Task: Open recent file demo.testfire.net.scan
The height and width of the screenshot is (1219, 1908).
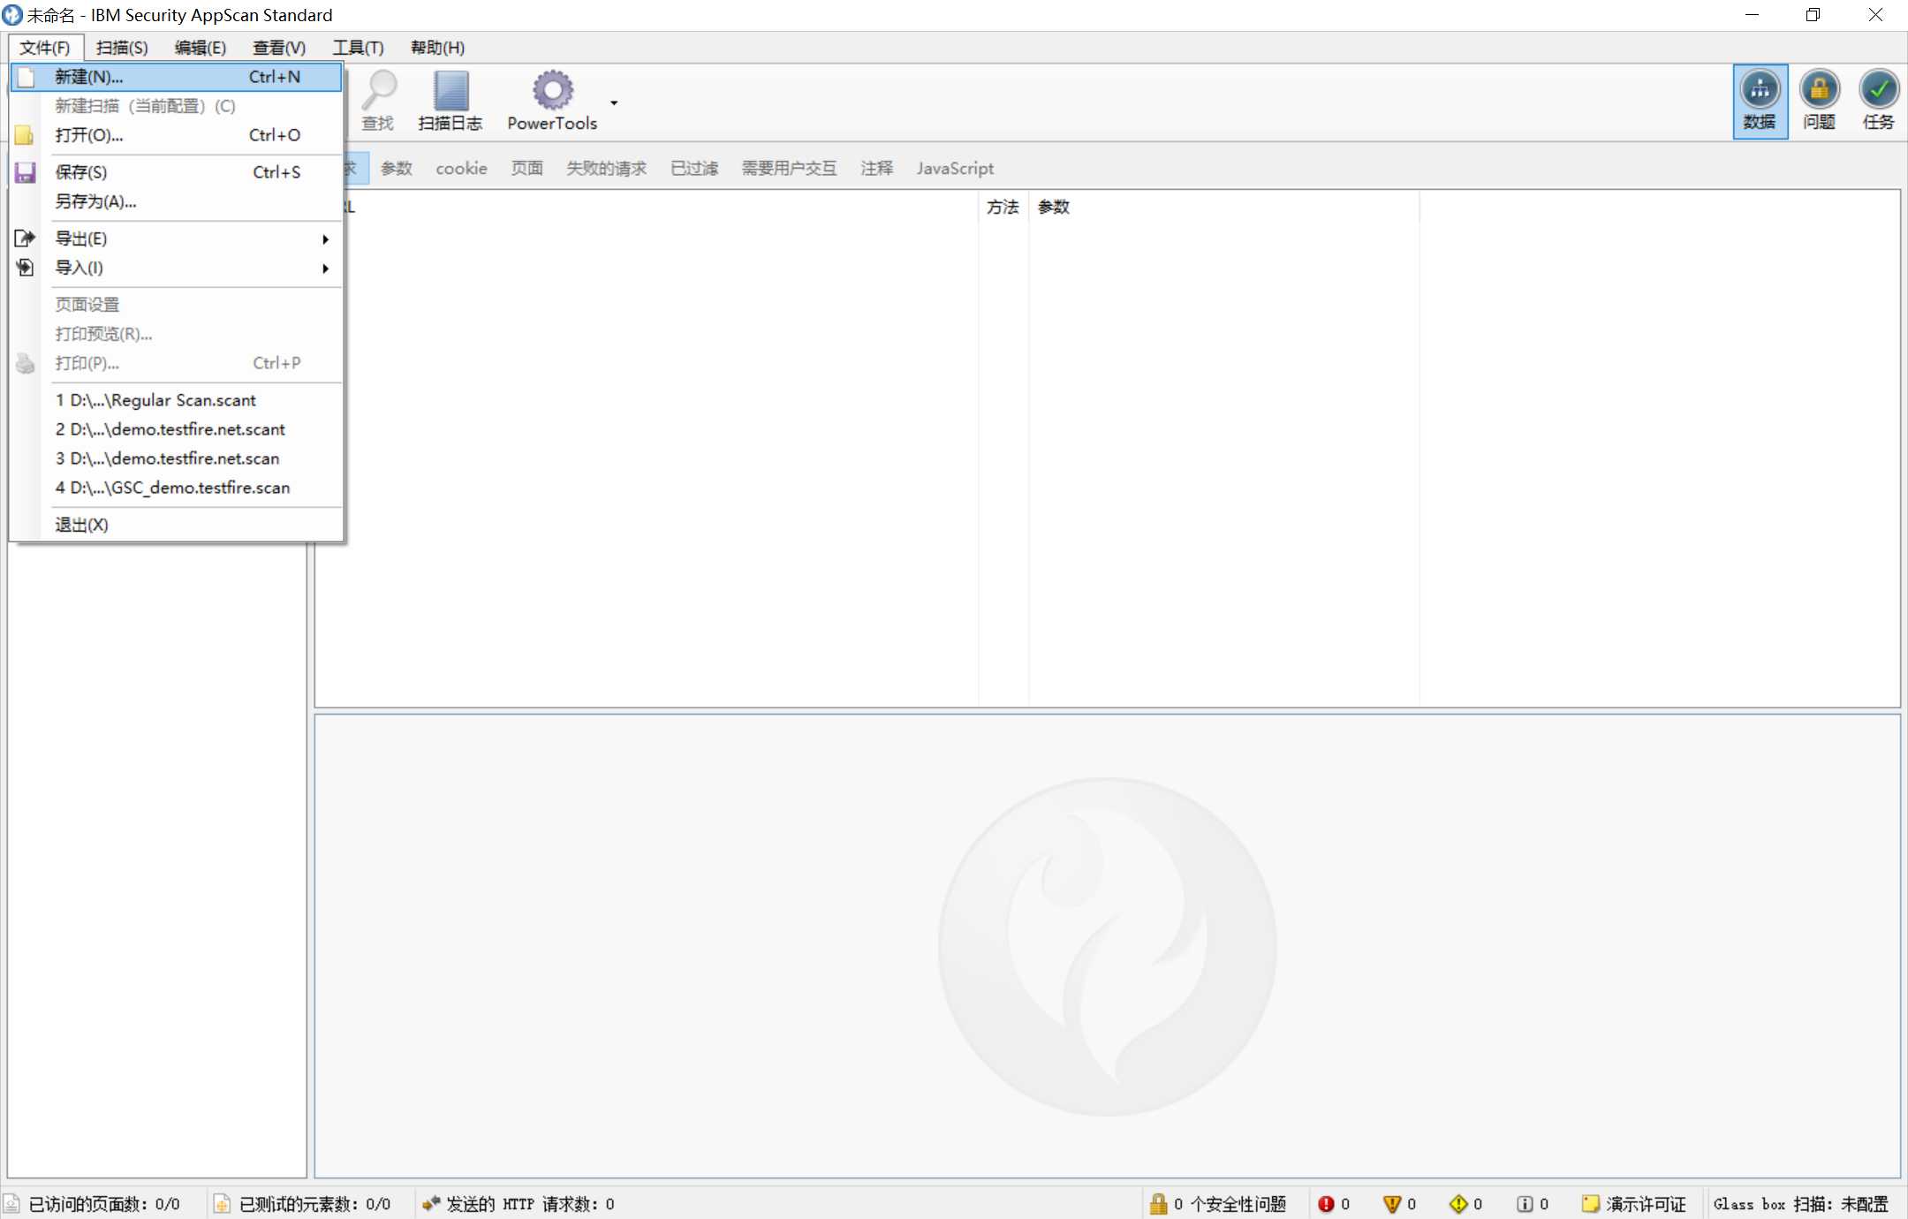Action: click(176, 458)
